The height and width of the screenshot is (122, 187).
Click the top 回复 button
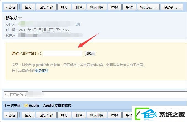[x=28, y=7]
